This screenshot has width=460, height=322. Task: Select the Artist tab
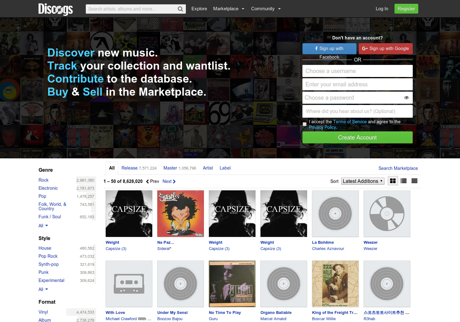208,168
